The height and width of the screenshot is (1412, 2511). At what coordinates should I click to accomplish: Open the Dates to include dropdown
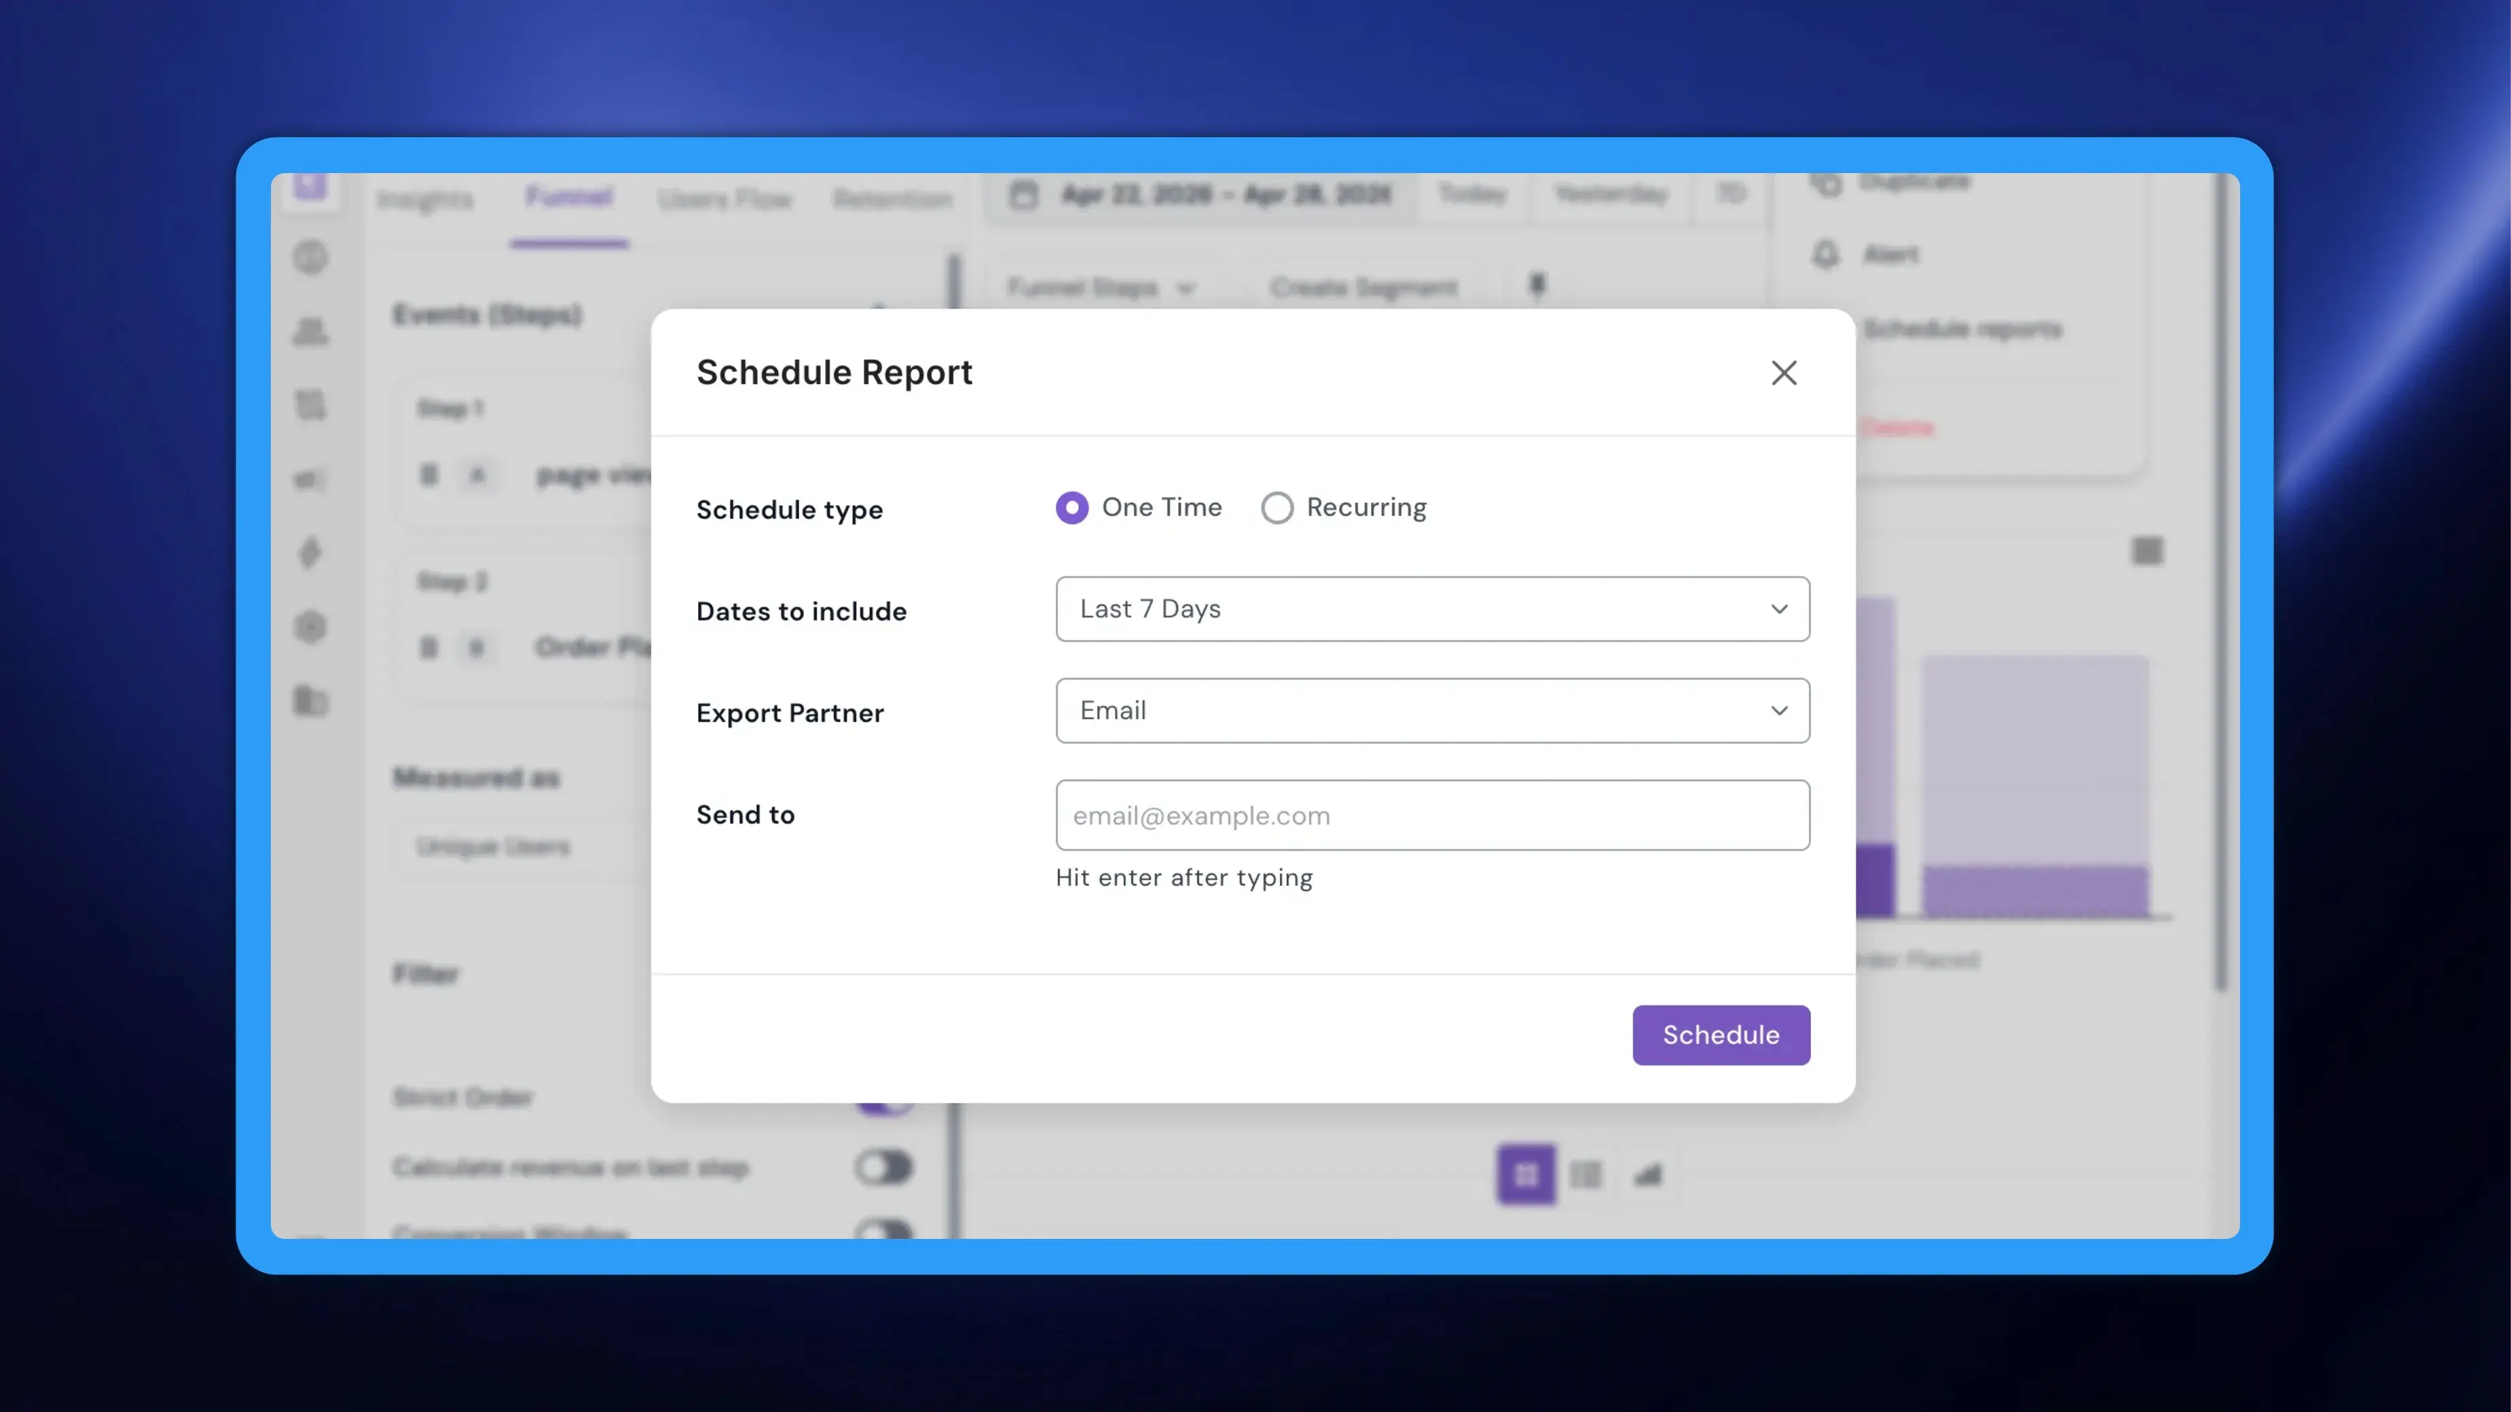(x=1433, y=609)
